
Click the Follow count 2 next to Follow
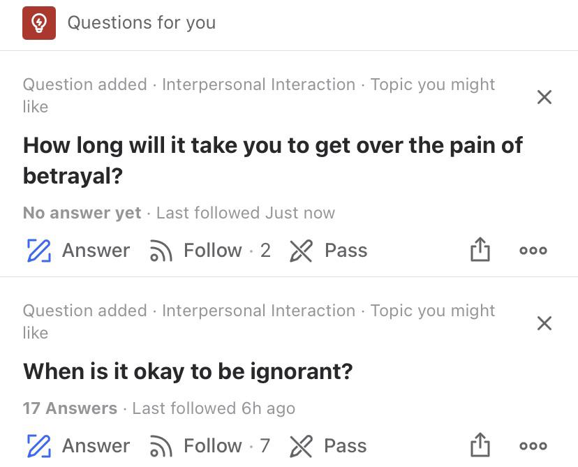coord(267,250)
